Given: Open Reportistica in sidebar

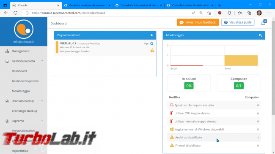Looking at the screenshot, I should (x=20, y=151).
